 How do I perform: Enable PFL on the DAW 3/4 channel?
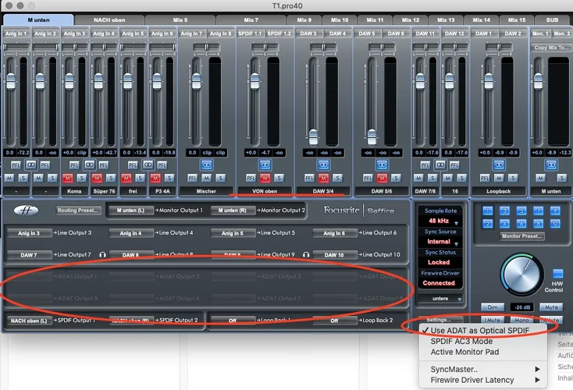pos(309,178)
